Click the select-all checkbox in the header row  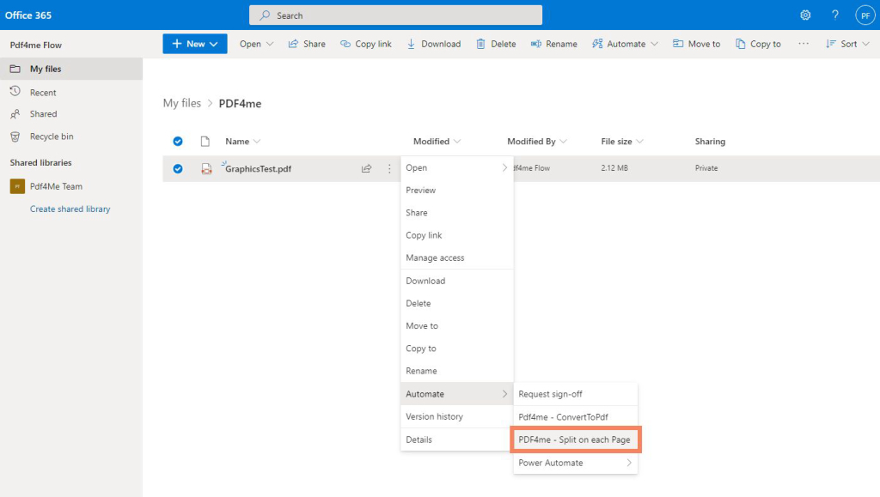pyautogui.click(x=178, y=141)
